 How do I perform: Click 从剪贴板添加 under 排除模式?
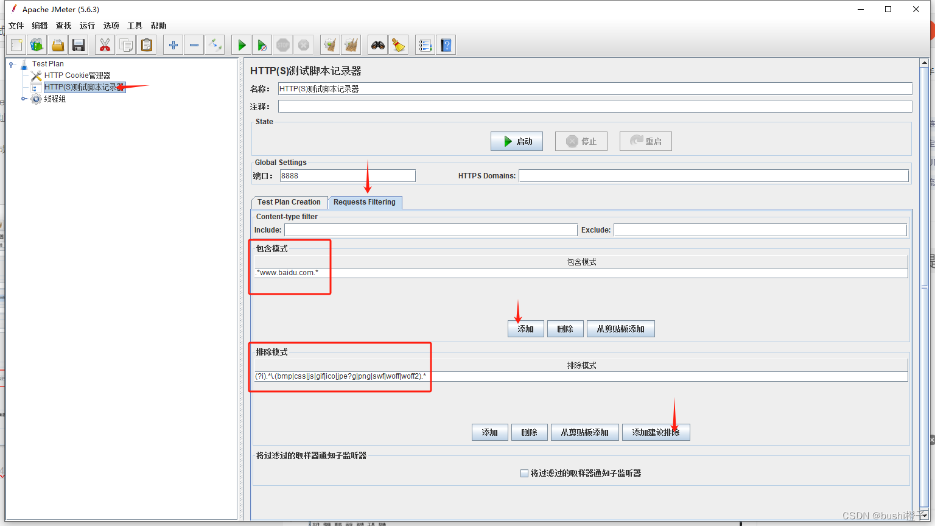pyautogui.click(x=585, y=432)
